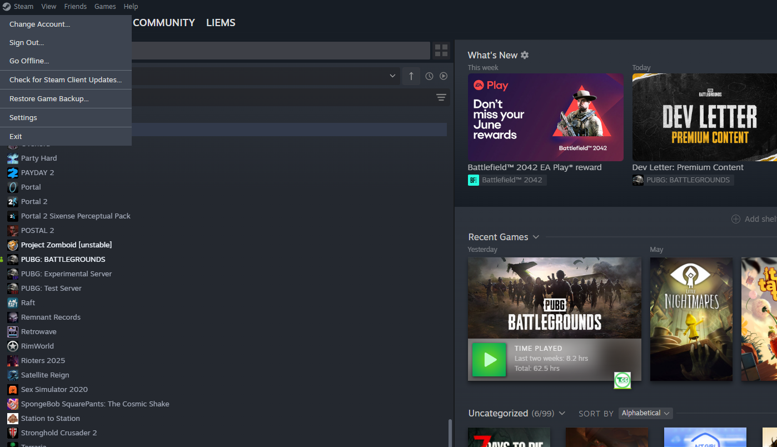This screenshot has width=777, height=447.
Task: Click the Battlefield 2042 game tag link
Action: coord(507,180)
